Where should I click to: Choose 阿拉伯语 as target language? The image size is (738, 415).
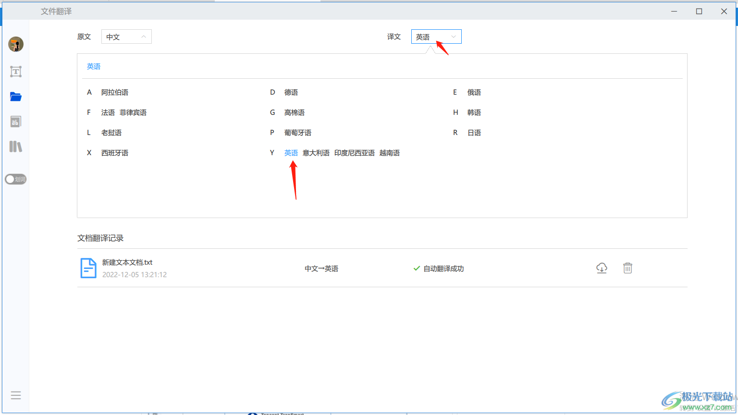tap(115, 92)
